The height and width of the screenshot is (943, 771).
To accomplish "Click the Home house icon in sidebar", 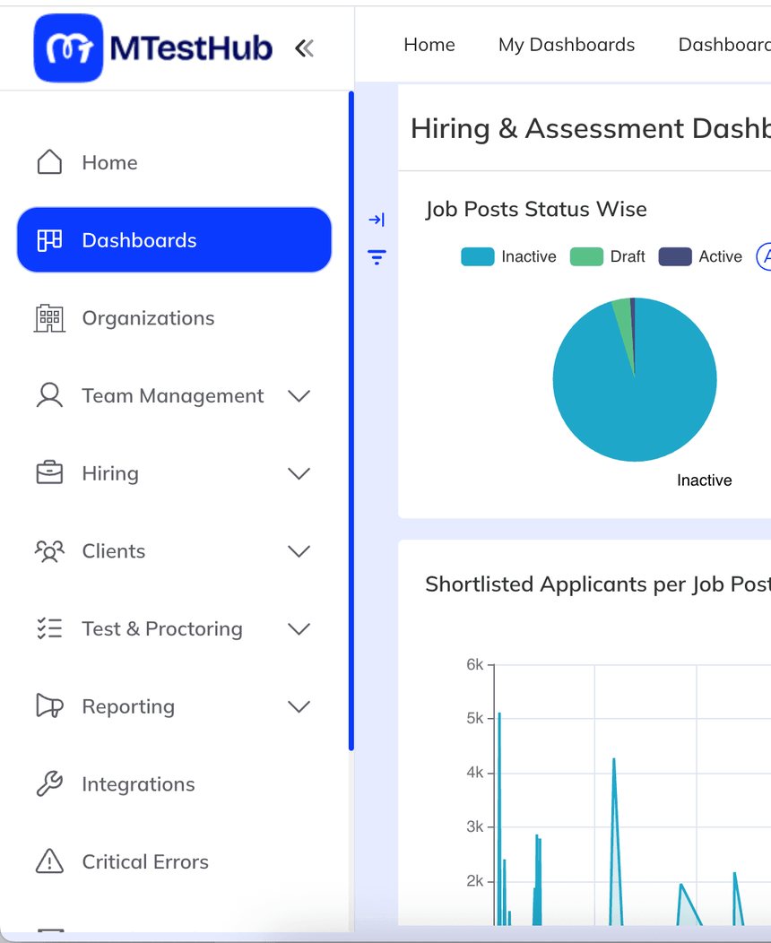I will [x=49, y=162].
